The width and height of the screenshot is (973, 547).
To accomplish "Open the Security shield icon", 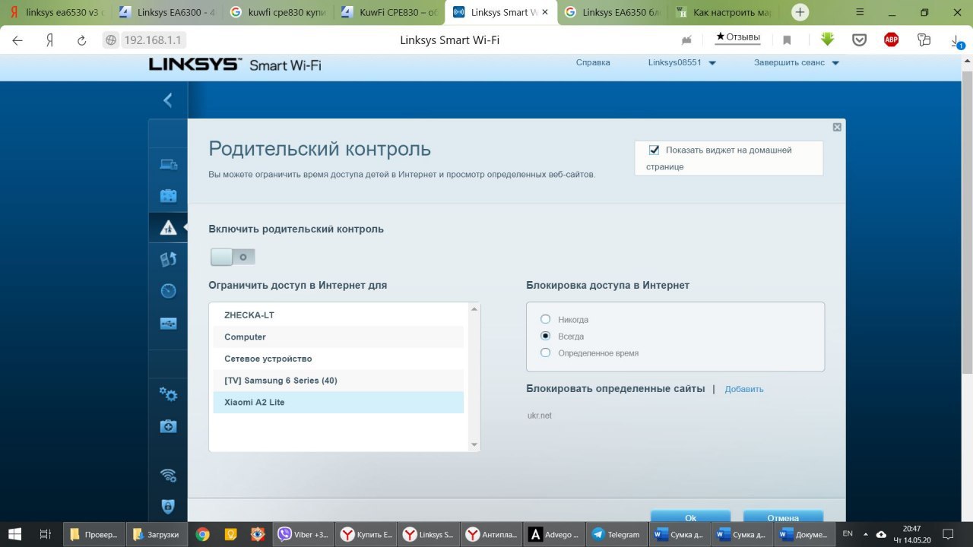I will coord(168,506).
